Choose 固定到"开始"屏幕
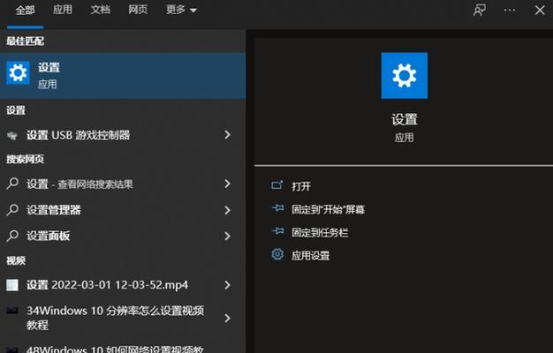The width and height of the screenshot is (553, 353). tap(328, 210)
